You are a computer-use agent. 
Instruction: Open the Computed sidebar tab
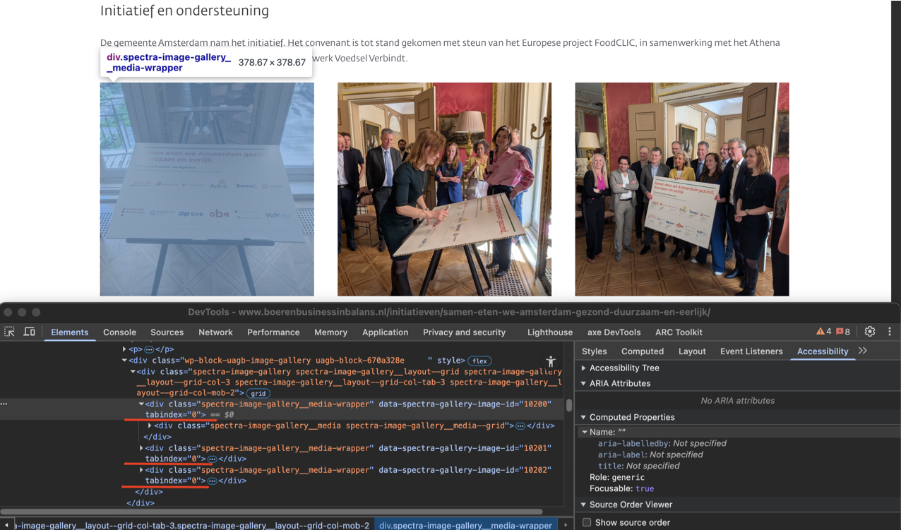point(642,351)
